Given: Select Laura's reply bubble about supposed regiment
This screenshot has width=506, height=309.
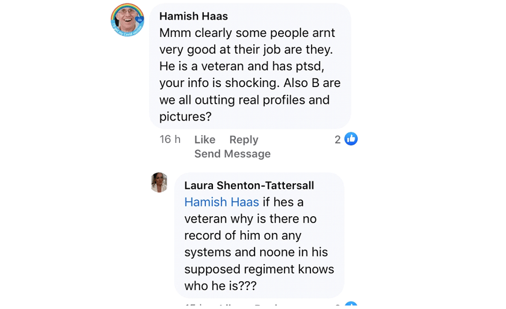Looking at the screenshot, I should click(259, 235).
